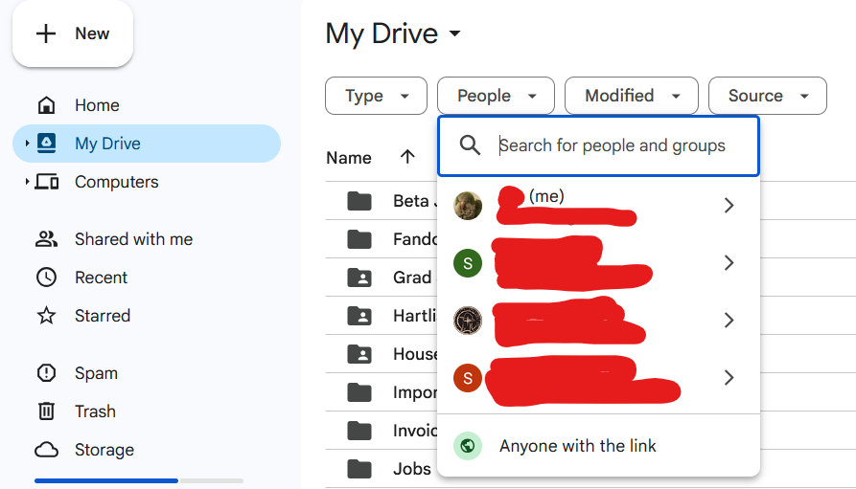856x489 pixels.
Task: Click the New button
Action: point(73,33)
